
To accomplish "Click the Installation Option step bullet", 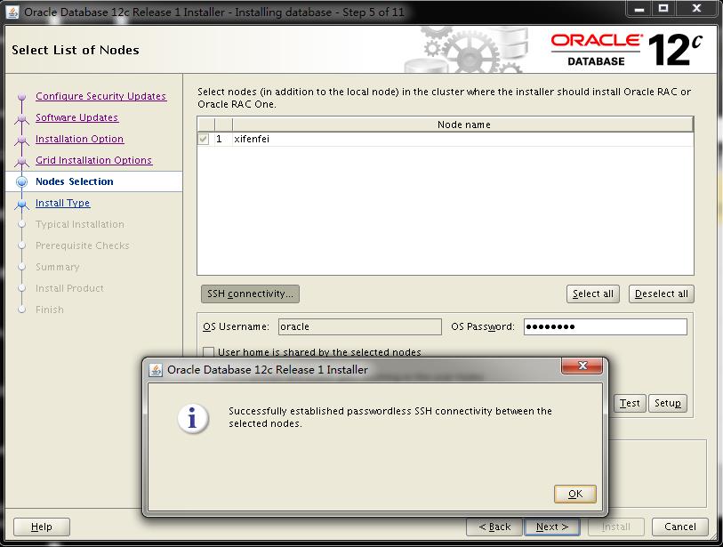I will coord(21,140).
